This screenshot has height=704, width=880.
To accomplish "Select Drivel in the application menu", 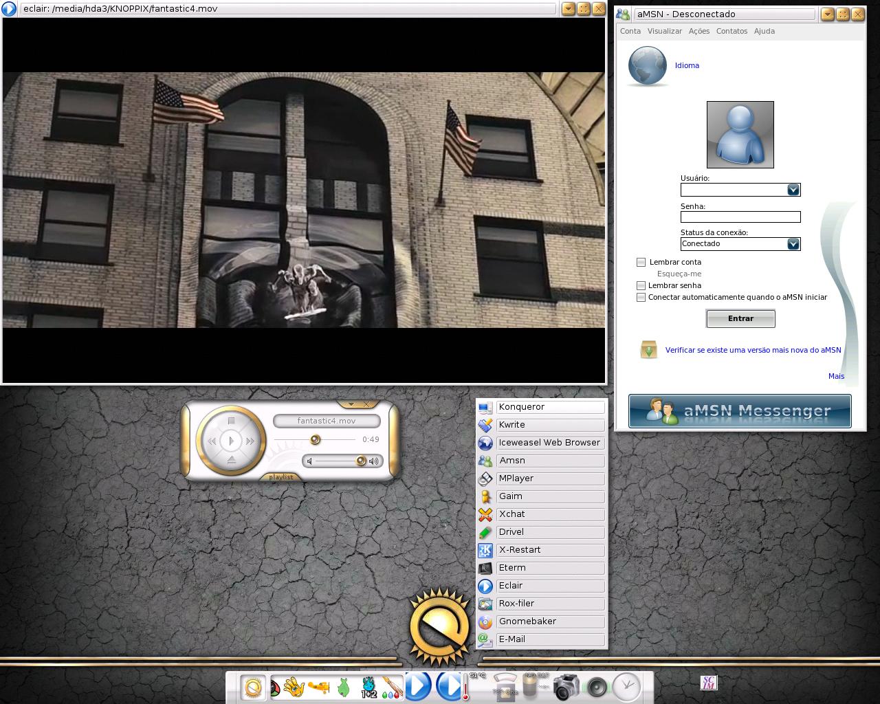I will click(x=542, y=532).
